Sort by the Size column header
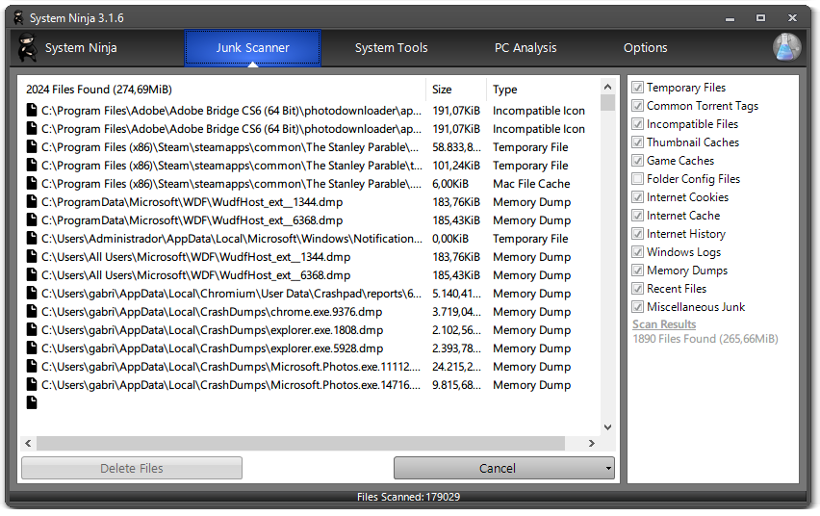This screenshot has height=516, width=820. (456, 90)
